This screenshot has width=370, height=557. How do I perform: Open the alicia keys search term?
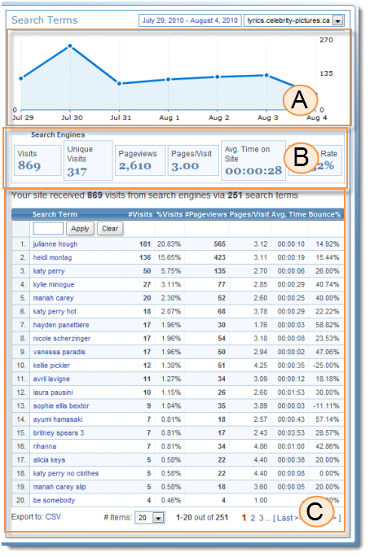[x=49, y=460]
